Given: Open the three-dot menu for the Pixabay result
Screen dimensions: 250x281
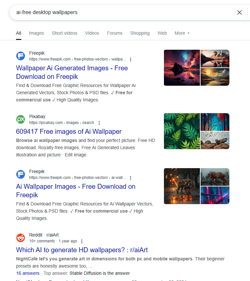Looking at the screenshot, I should pos(99,123).
